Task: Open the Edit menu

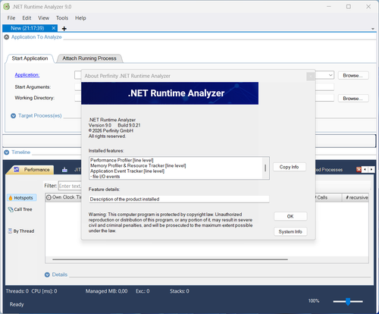Action: pyautogui.click(x=27, y=18)
